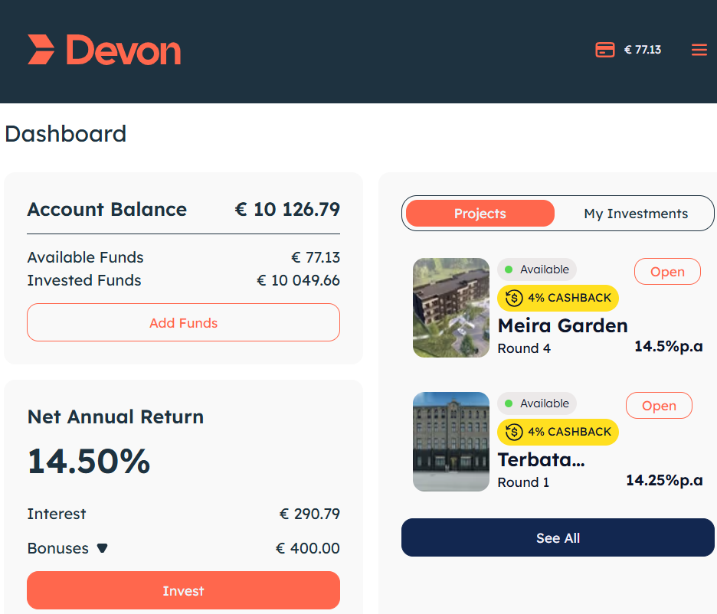
Task: Click green Available dot for Terbata
Action: tap(508, 403)
